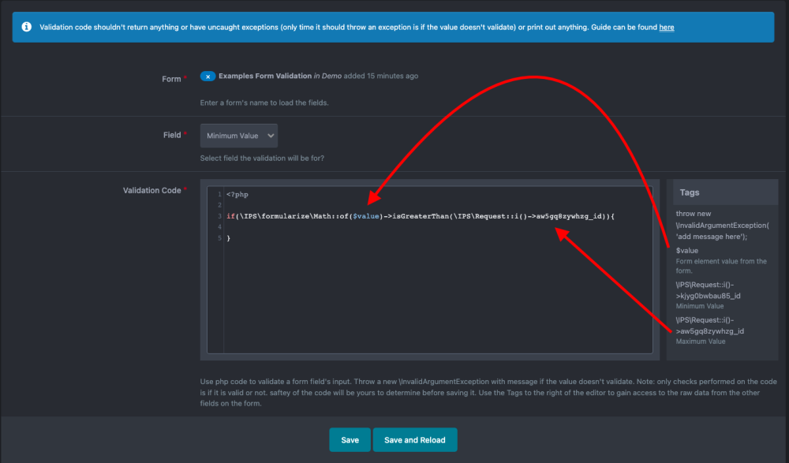The image size is (789, 463).
Task: Click the Examples Form Validation form name
Action: 264,77
